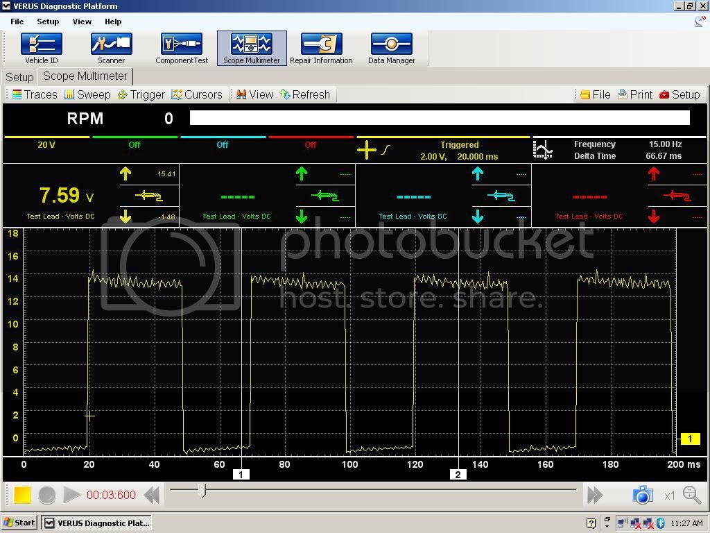
Task: Open the Sweep settings
Action: (x=87, y=94)
